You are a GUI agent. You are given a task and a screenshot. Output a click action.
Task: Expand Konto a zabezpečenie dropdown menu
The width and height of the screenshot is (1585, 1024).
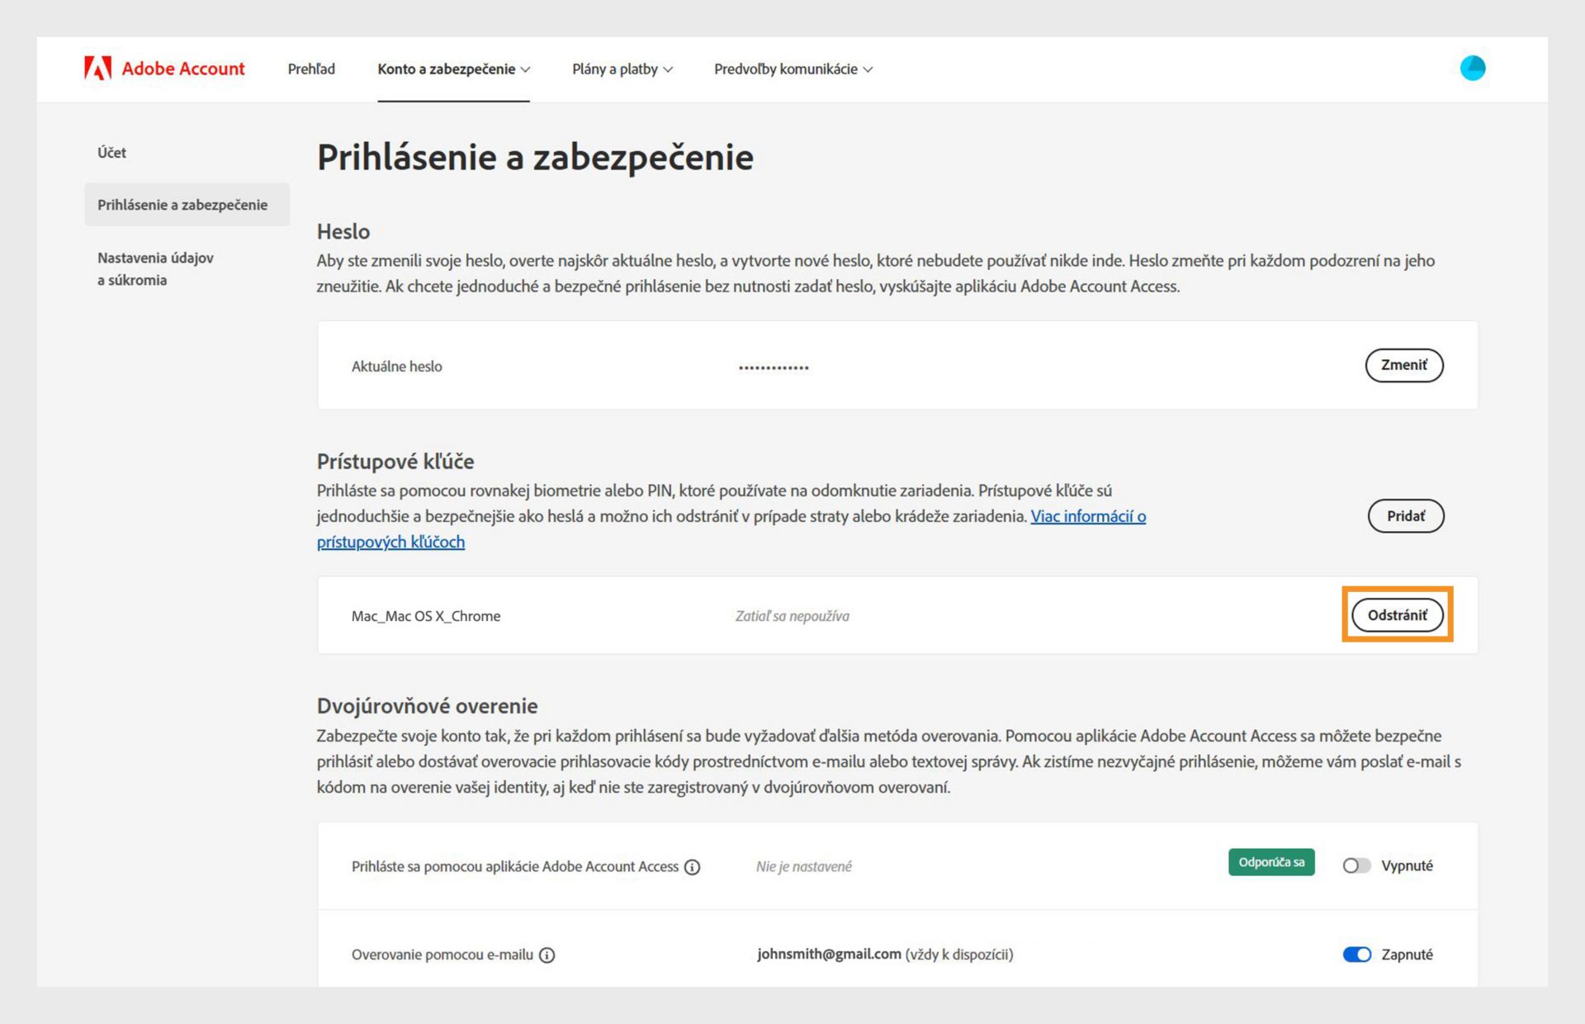point(453,69)
